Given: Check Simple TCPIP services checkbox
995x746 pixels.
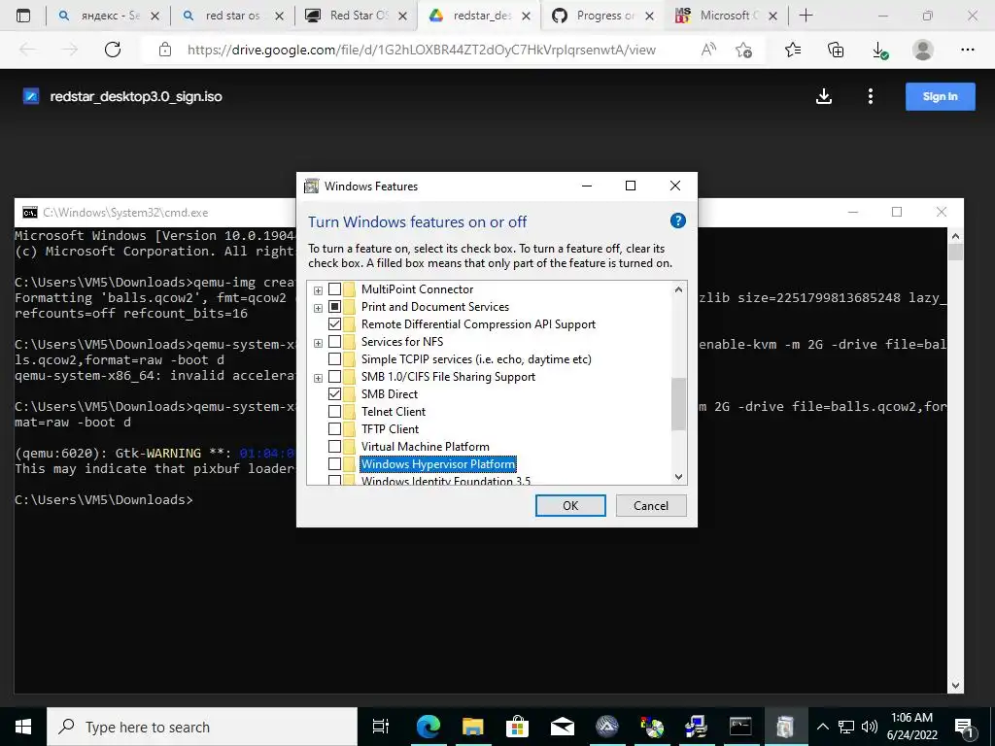Looking at the screenshot, I should [x=334, y=359].
